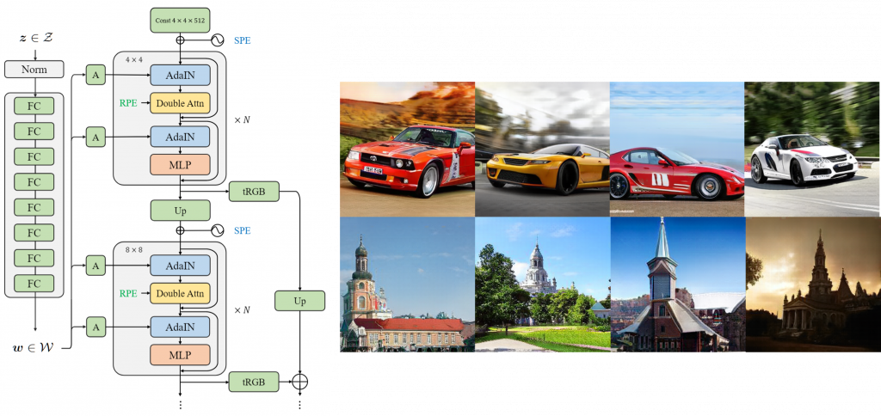Open the sepia-toned cathedral image
Image resolution: width=881 pixels, height=416 pixels.
pyautogui.click(x=812, y=284)
